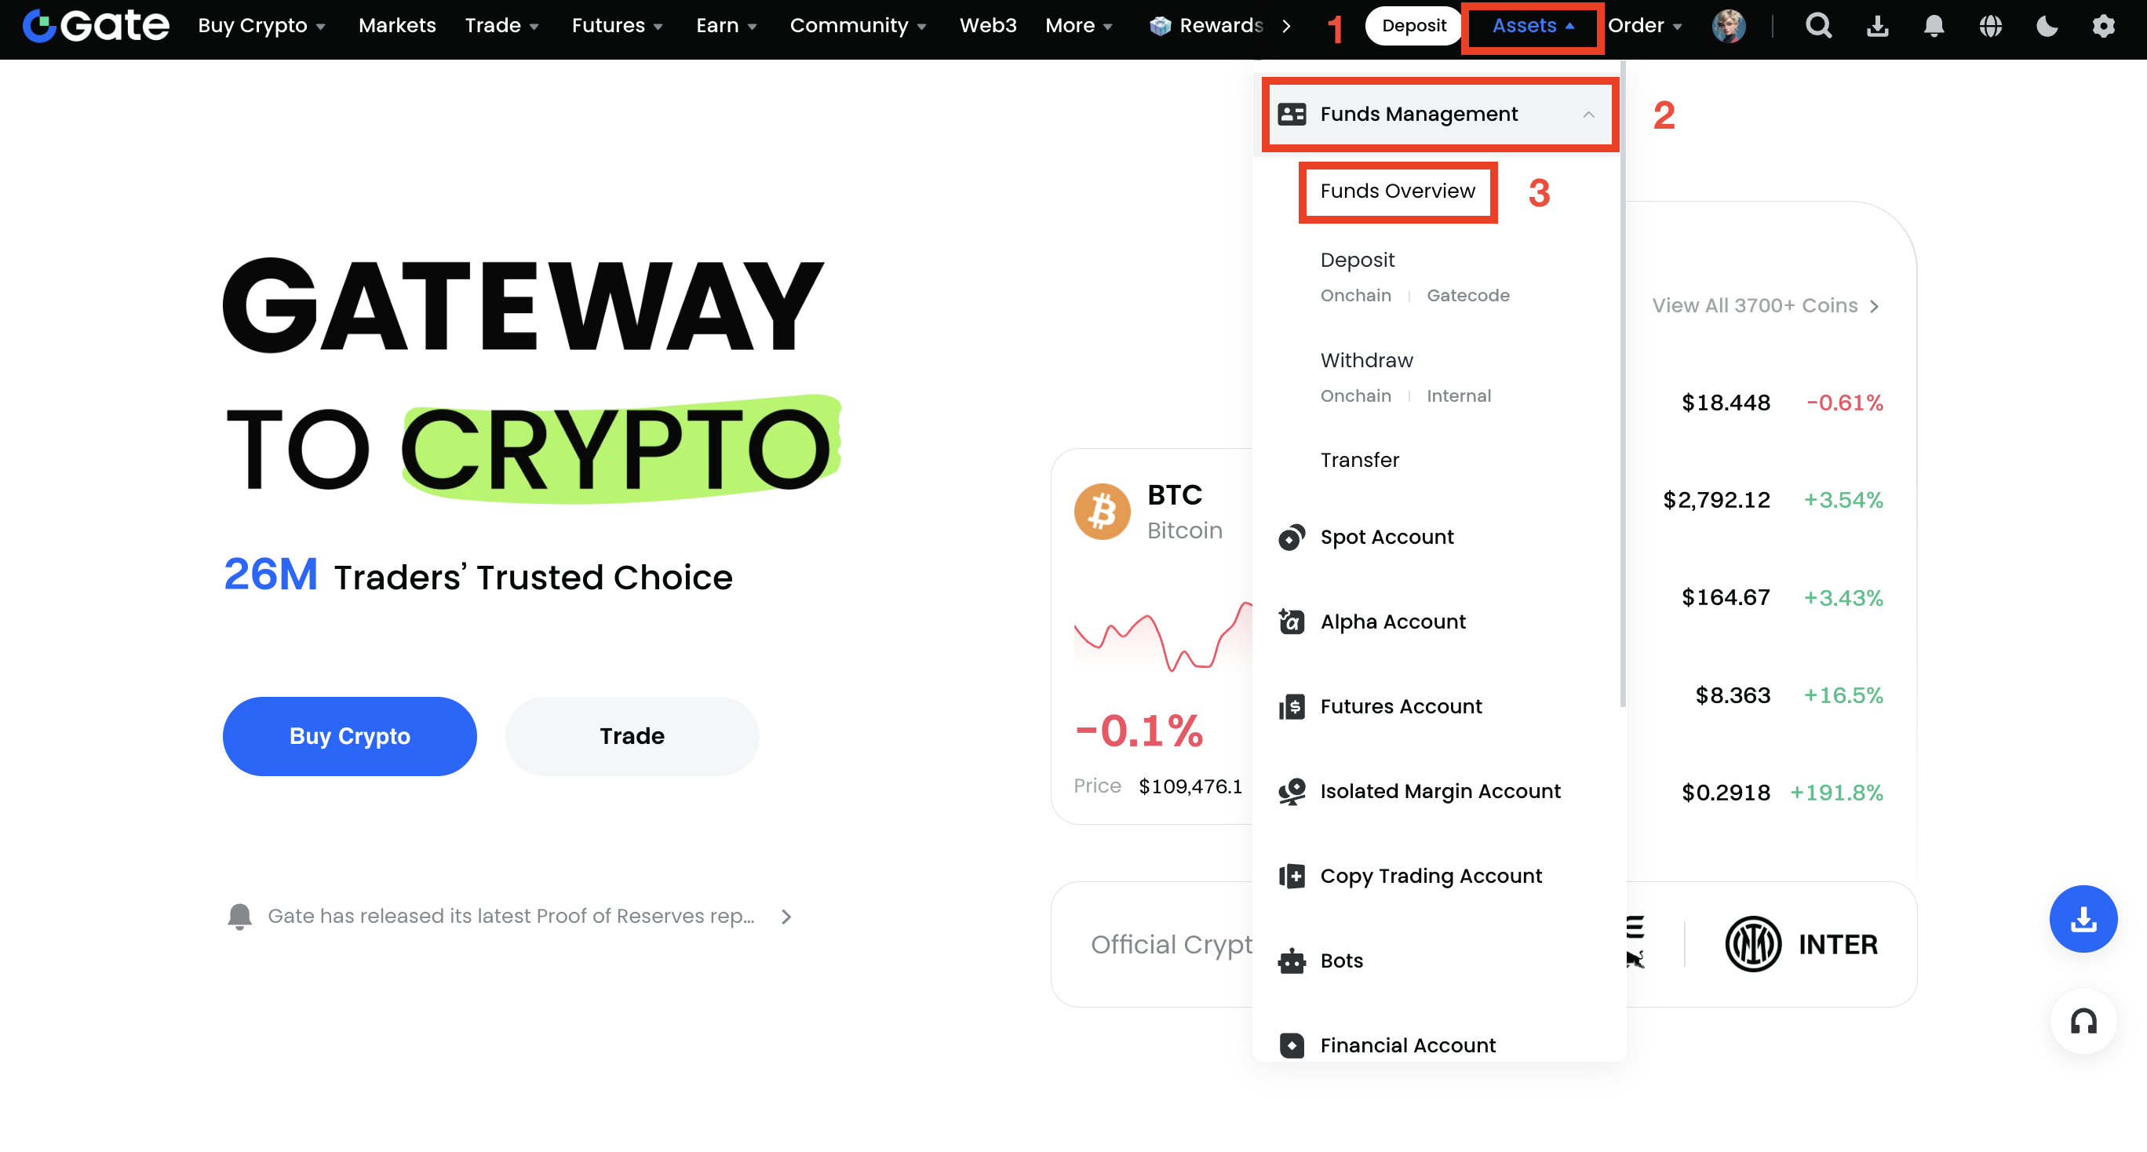
Task: Open the settings gear icon
Action: (2103, 26)
